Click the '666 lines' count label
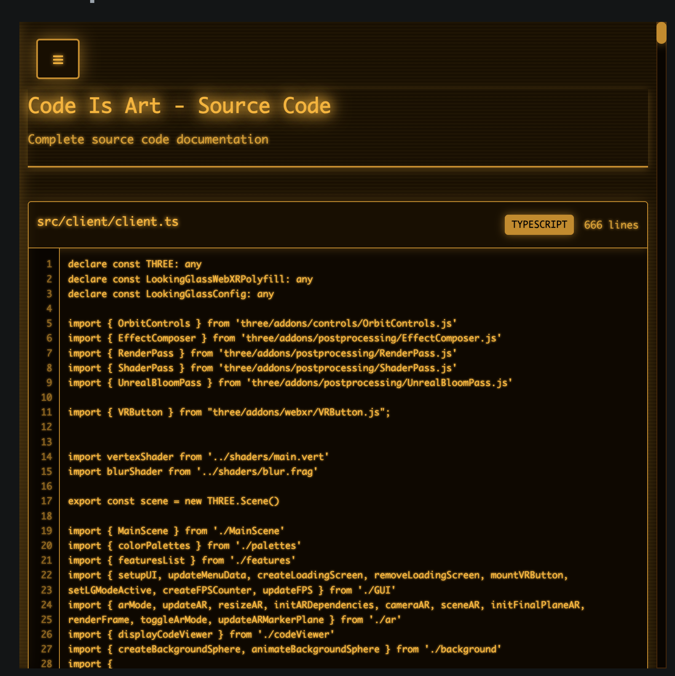675x676 pixels. pyautogui.click(x=611, y=225)
